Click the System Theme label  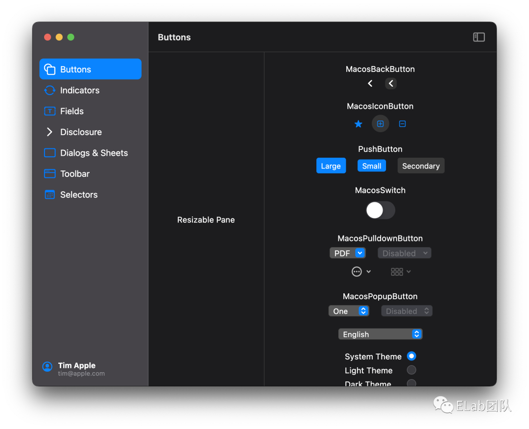coord(373,357)
